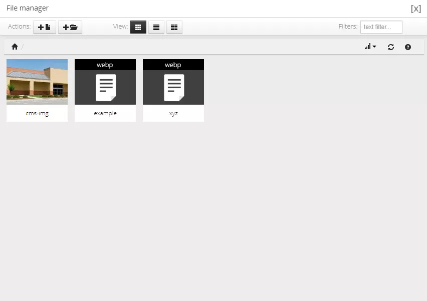The height and width of the screenshot is (301, 427).
Task: Switch to grid thumbnail view
Action: [138, 27]
